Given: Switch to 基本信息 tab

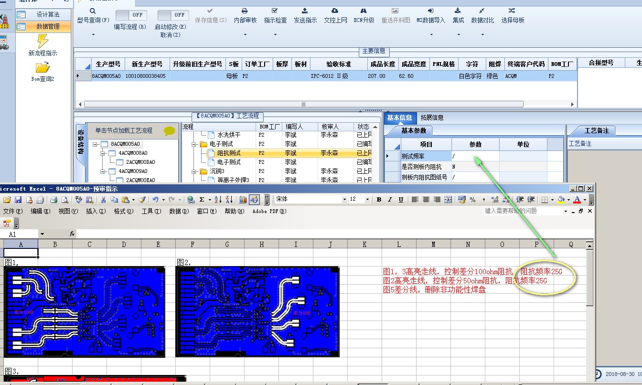Looking at the screenshot, I should click(x=399, y=118).
